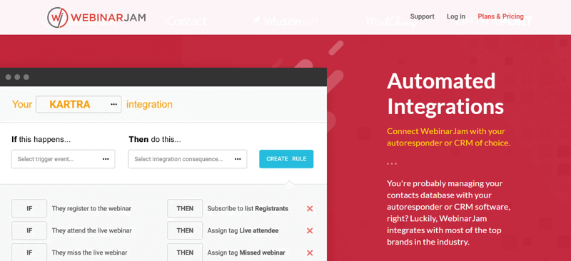Open Plans & Pricing
The width and height of the screenshot is (571, 261).
[x=501, y=16]
